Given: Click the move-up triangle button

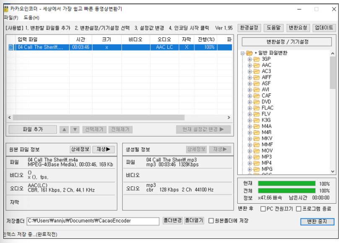Looking at the screenshot, I should click(64, 129).
